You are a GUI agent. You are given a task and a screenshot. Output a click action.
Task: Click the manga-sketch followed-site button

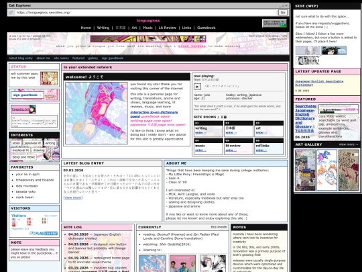pyautogui.click(x=308, y=60)
